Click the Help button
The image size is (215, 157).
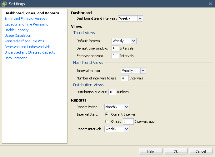[x=151, y=151]
